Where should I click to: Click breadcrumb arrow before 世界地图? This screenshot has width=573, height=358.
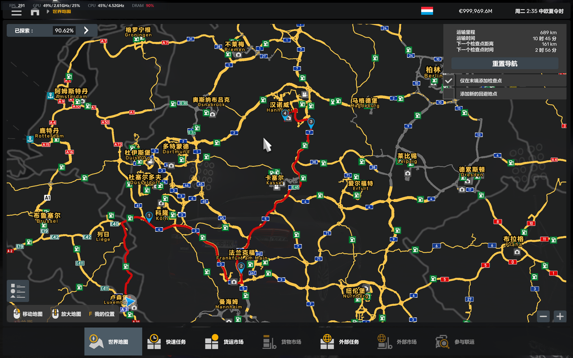click(48, 11)
